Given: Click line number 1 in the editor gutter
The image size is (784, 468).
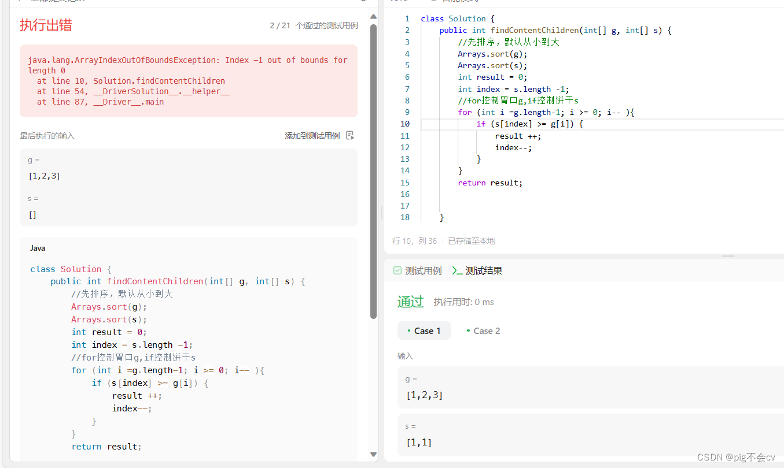Looking at the screenshot, I should click(407, 18).
